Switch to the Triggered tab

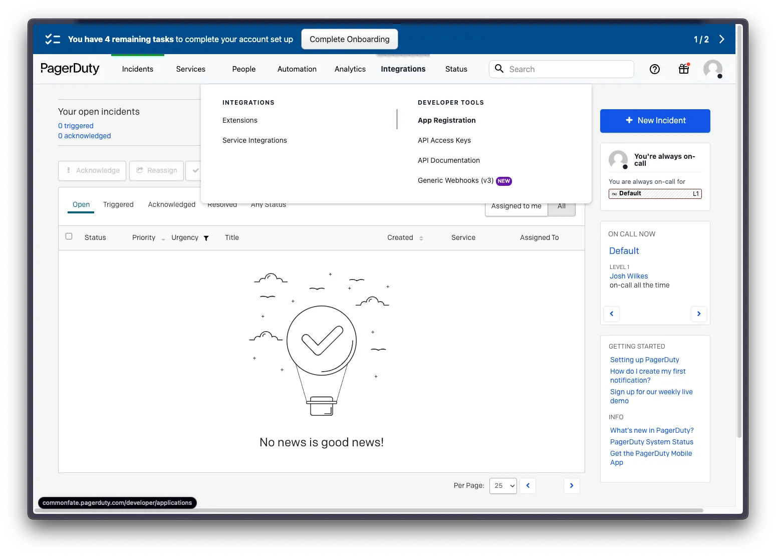coord(118,204)
